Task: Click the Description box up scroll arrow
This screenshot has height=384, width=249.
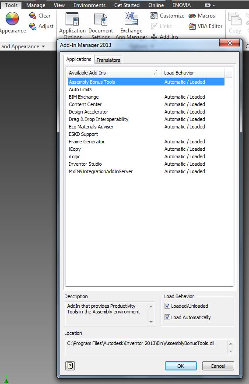Action: coord(151,306)
